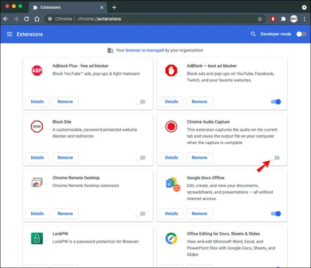Disable the Google Docs Offline toggle
This screenshot has width=311, height=268.
click(x=276, y=213)
